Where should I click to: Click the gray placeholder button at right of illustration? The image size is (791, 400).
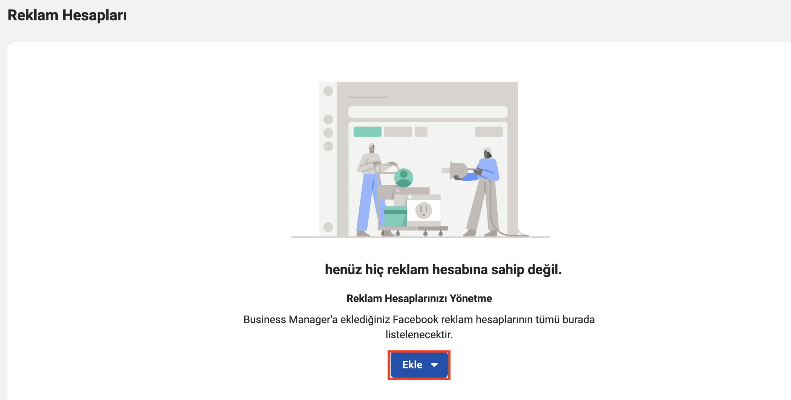[488, 132]
